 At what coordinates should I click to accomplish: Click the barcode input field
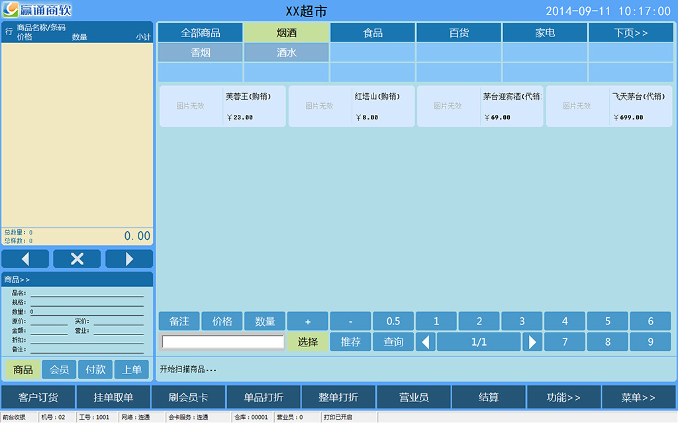tap(222, 342)
